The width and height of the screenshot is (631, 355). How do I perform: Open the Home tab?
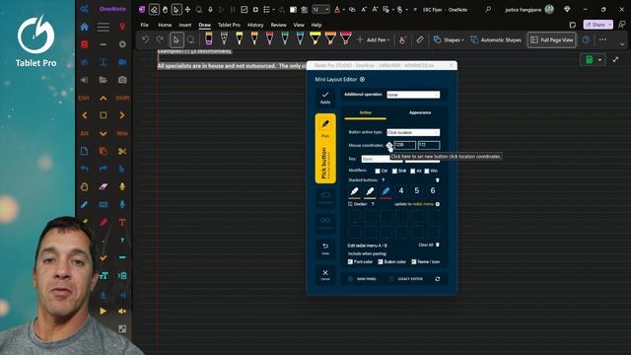point(165,25)
